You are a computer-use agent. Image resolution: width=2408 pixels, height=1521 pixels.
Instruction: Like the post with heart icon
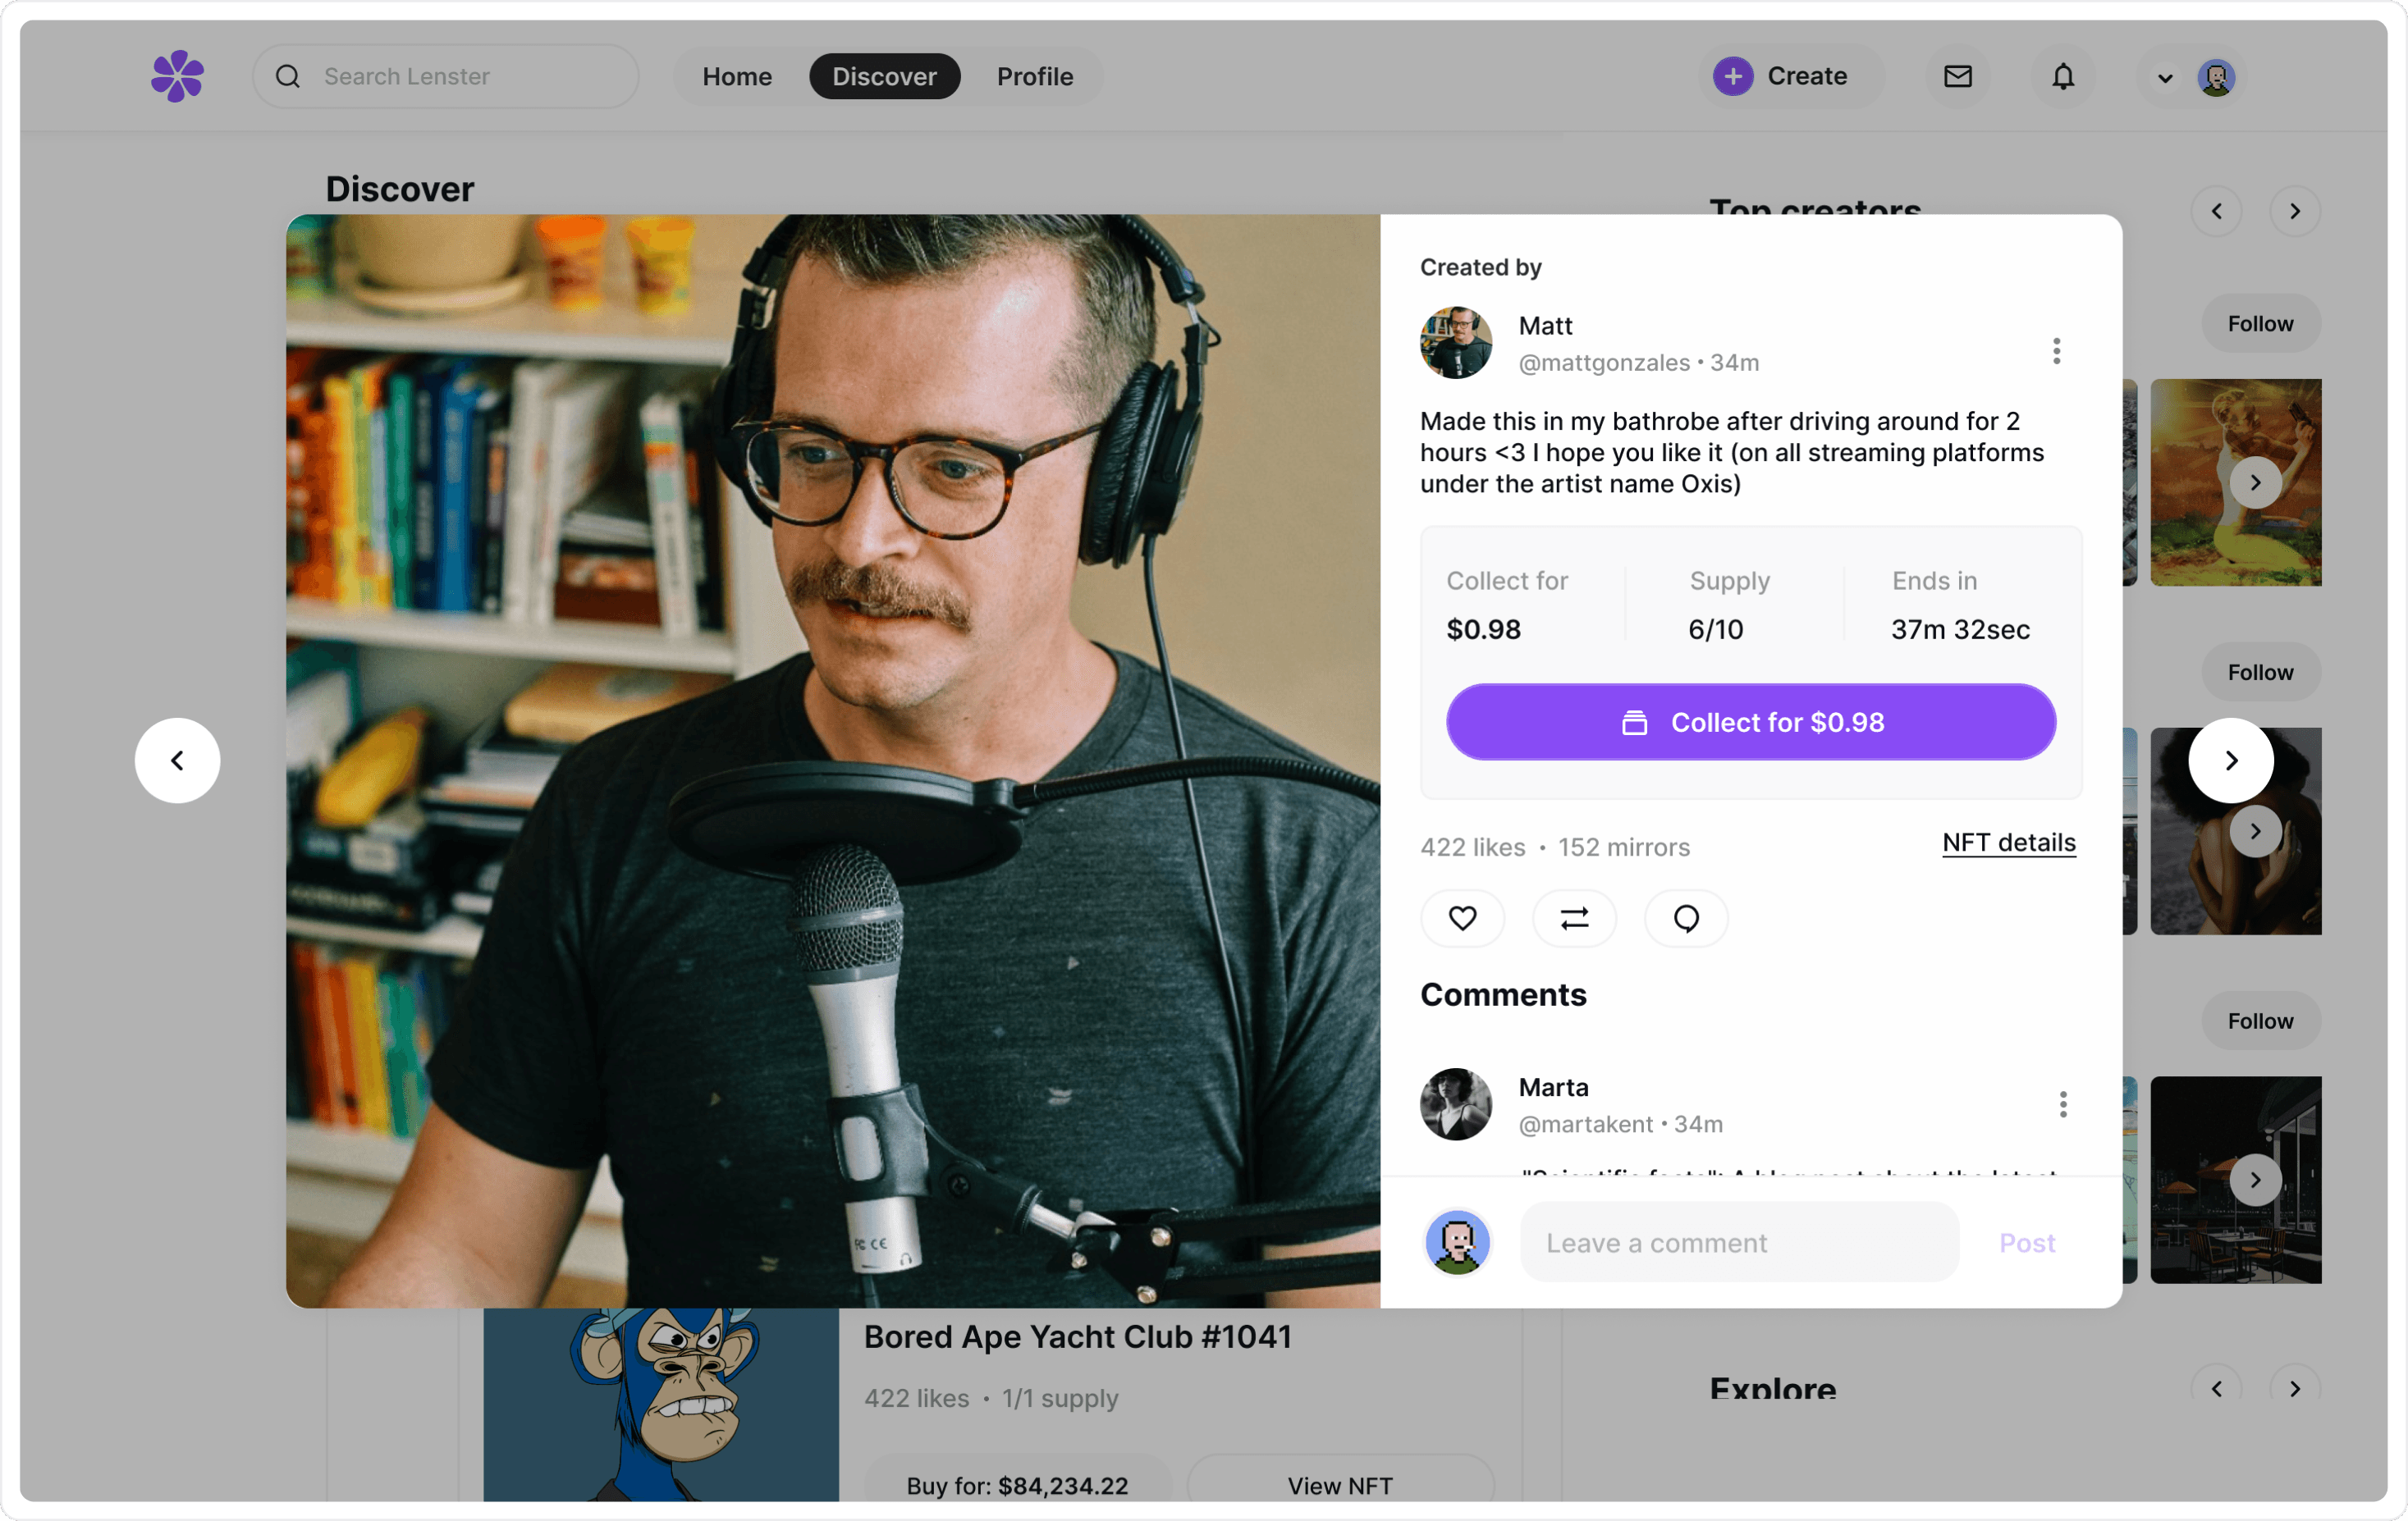1462,917
